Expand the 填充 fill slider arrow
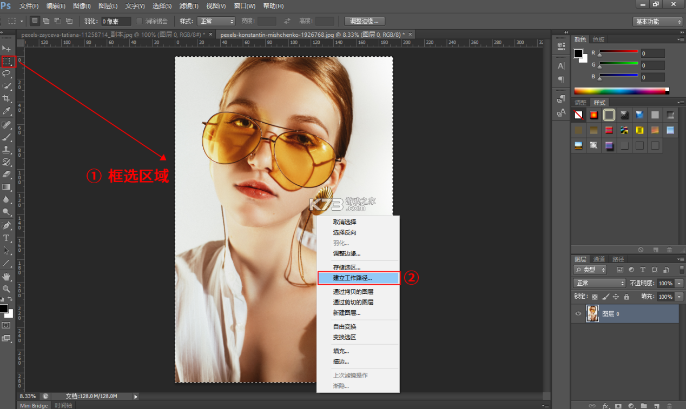 point(680,297)
